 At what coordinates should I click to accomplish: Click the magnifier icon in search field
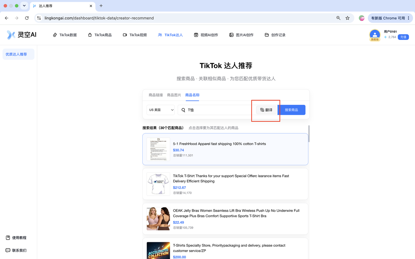183,110
